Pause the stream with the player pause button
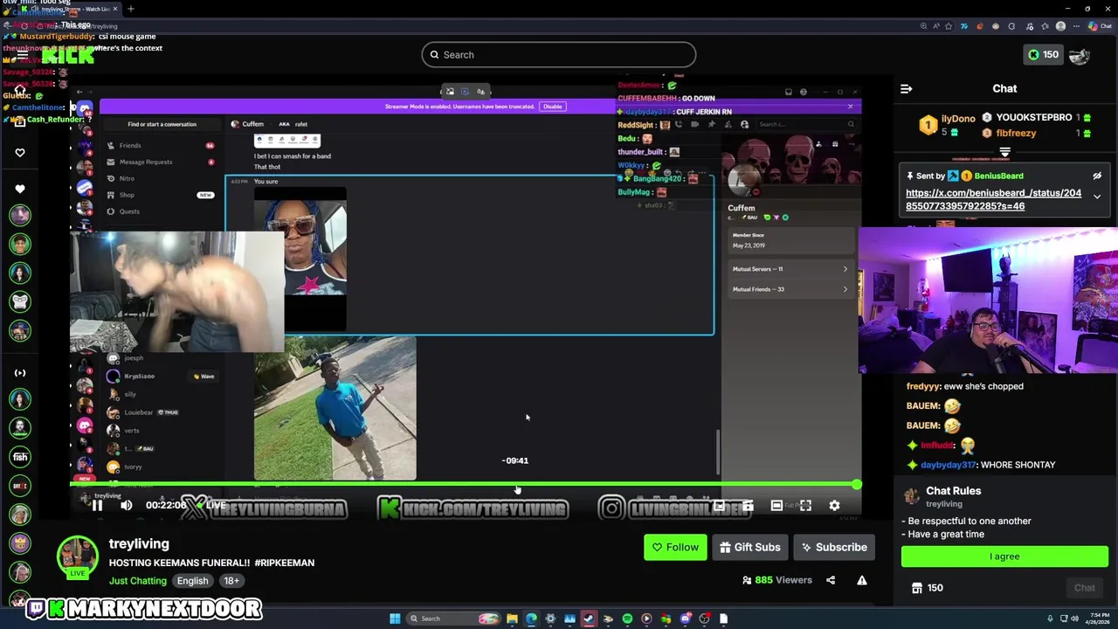This screenshot has height=629, width=1118. pos(98,505)
